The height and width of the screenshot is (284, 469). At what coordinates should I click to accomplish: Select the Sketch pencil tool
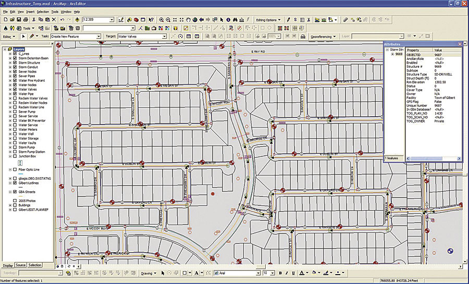tap(32, 36)
